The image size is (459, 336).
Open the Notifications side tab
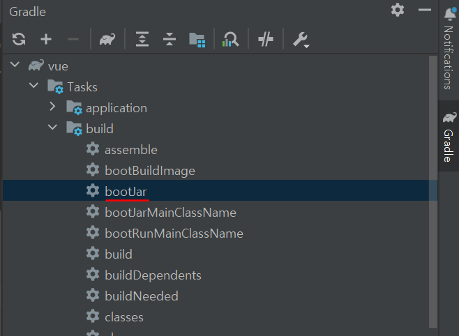click(x=449, y=48)
